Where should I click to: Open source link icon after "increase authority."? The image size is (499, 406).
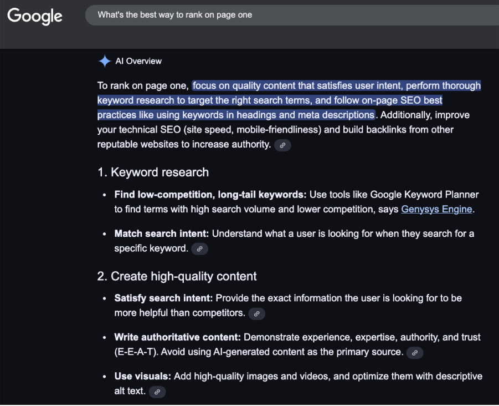pos(282,145)
